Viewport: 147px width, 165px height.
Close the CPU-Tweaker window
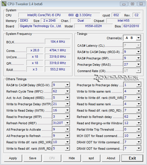[141, 4]
